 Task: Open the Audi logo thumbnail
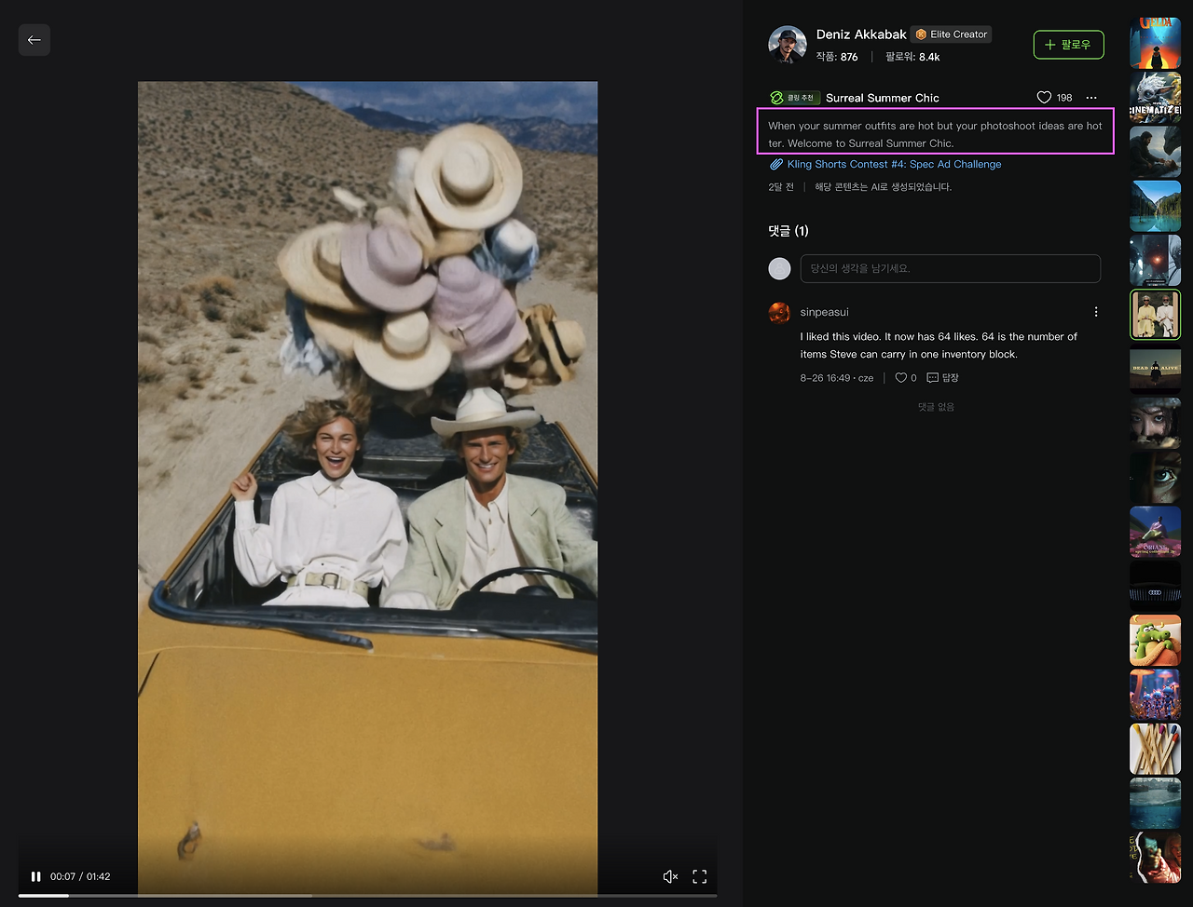click(1156, 586)
